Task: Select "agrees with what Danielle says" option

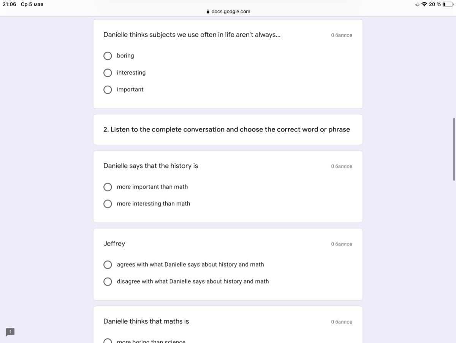Action: click(x=108, y=265)
